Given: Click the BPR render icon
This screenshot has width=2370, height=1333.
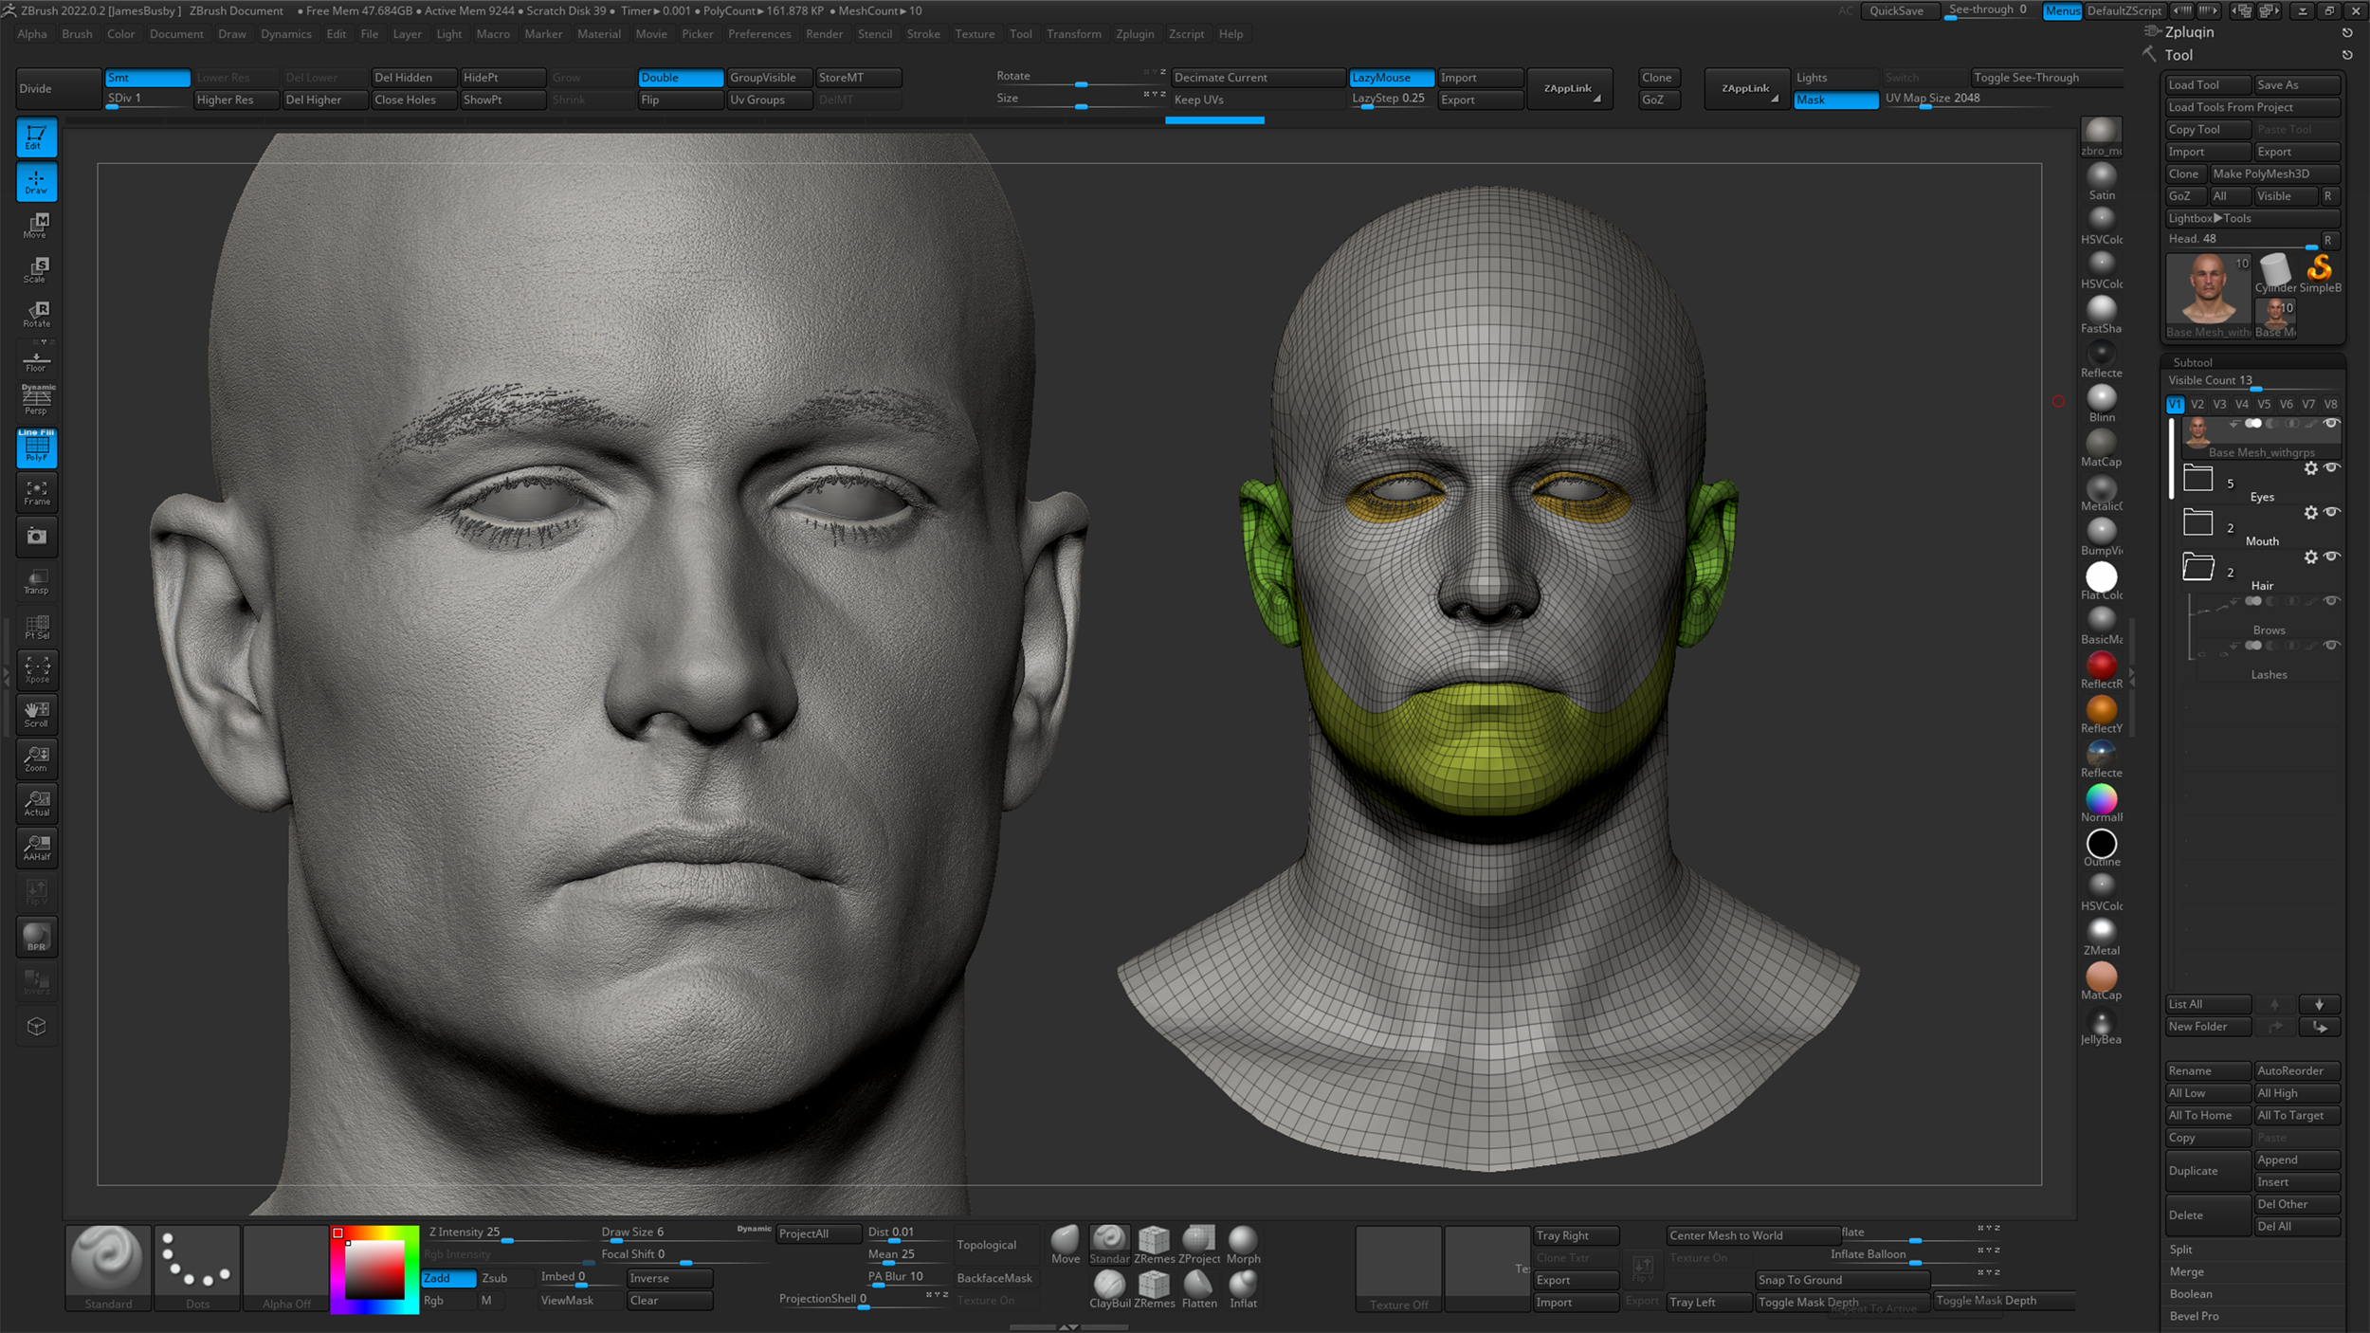Looking at the screenshot, I should tap(36, 938).
